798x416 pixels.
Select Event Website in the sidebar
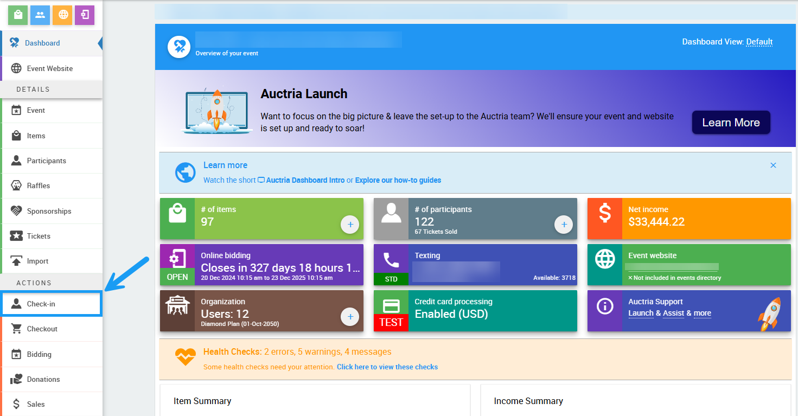pyautogui.click(x=49, y=68)
